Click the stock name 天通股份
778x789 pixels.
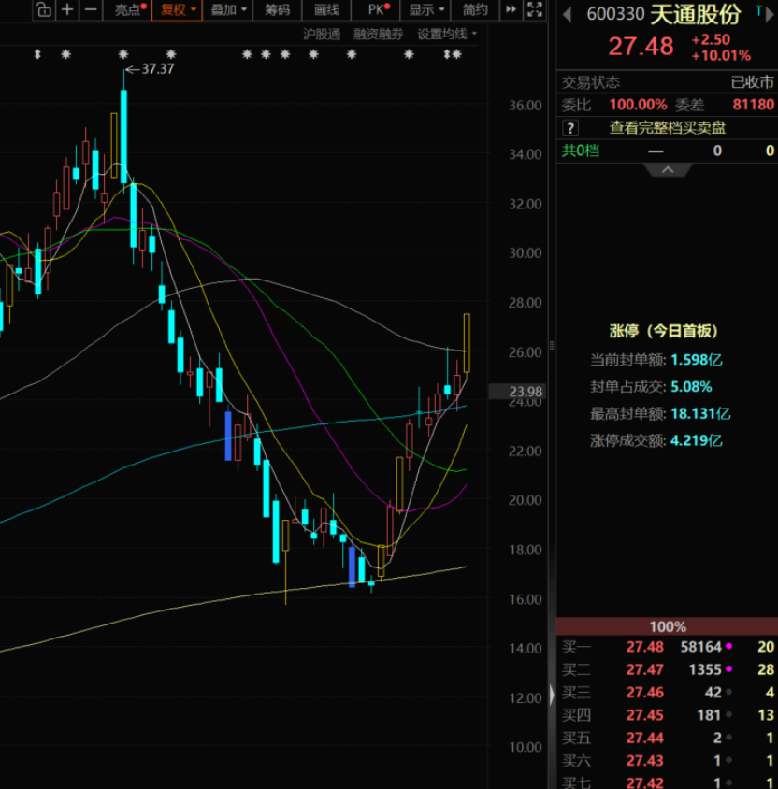click(696, 14)
